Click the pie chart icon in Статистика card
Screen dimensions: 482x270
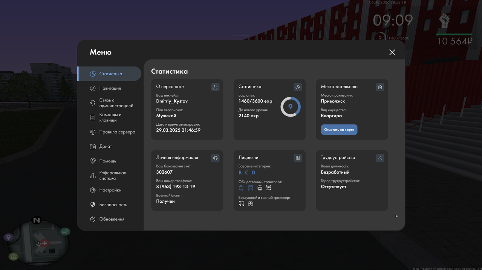pos(298,87)
